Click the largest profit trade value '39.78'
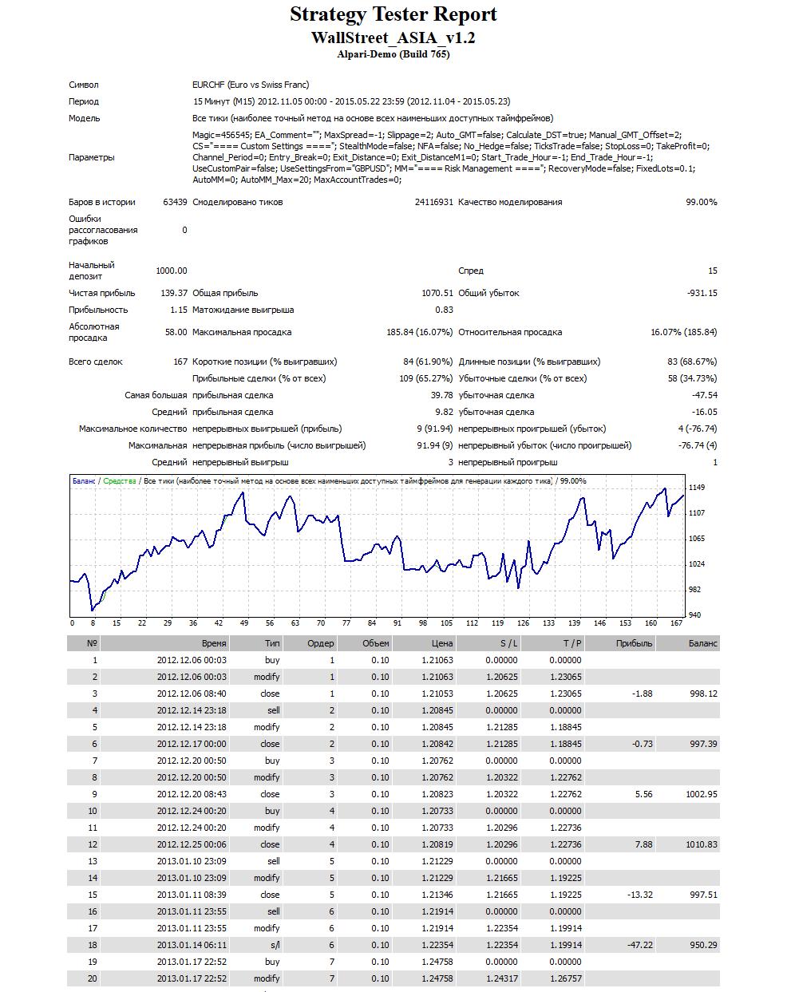This screenshot has height=992, width=787. point(442,395)
